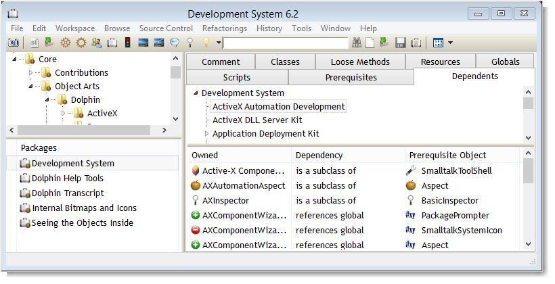555x284 pixels.
Task: Expand the ActiveX folder node
Action: [x=64, y=113]
